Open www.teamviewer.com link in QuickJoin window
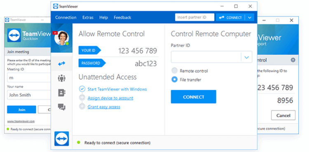The width and height of the screenshot is (309, 152). [21, 122]
